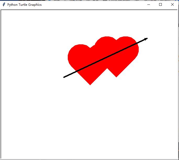Click the turtle arrowhead cursor at the arrow tip

tap(146, 39)
